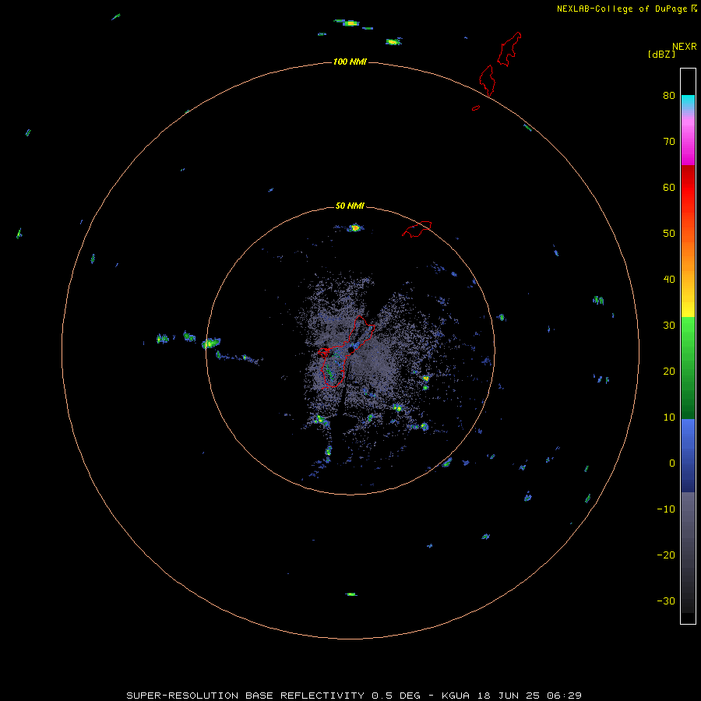The height and width of the screenshot is (701, 701).
Task: Click the 100 NMI range ring label
Action: tap(350, 62)
